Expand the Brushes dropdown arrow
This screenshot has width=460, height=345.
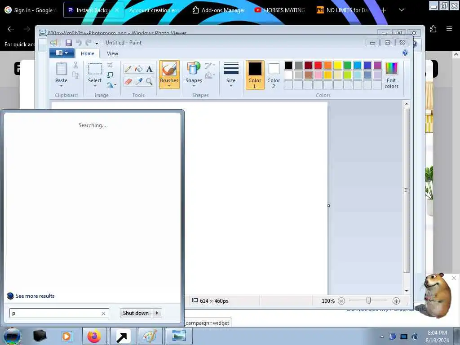click(x=169, y=86)
